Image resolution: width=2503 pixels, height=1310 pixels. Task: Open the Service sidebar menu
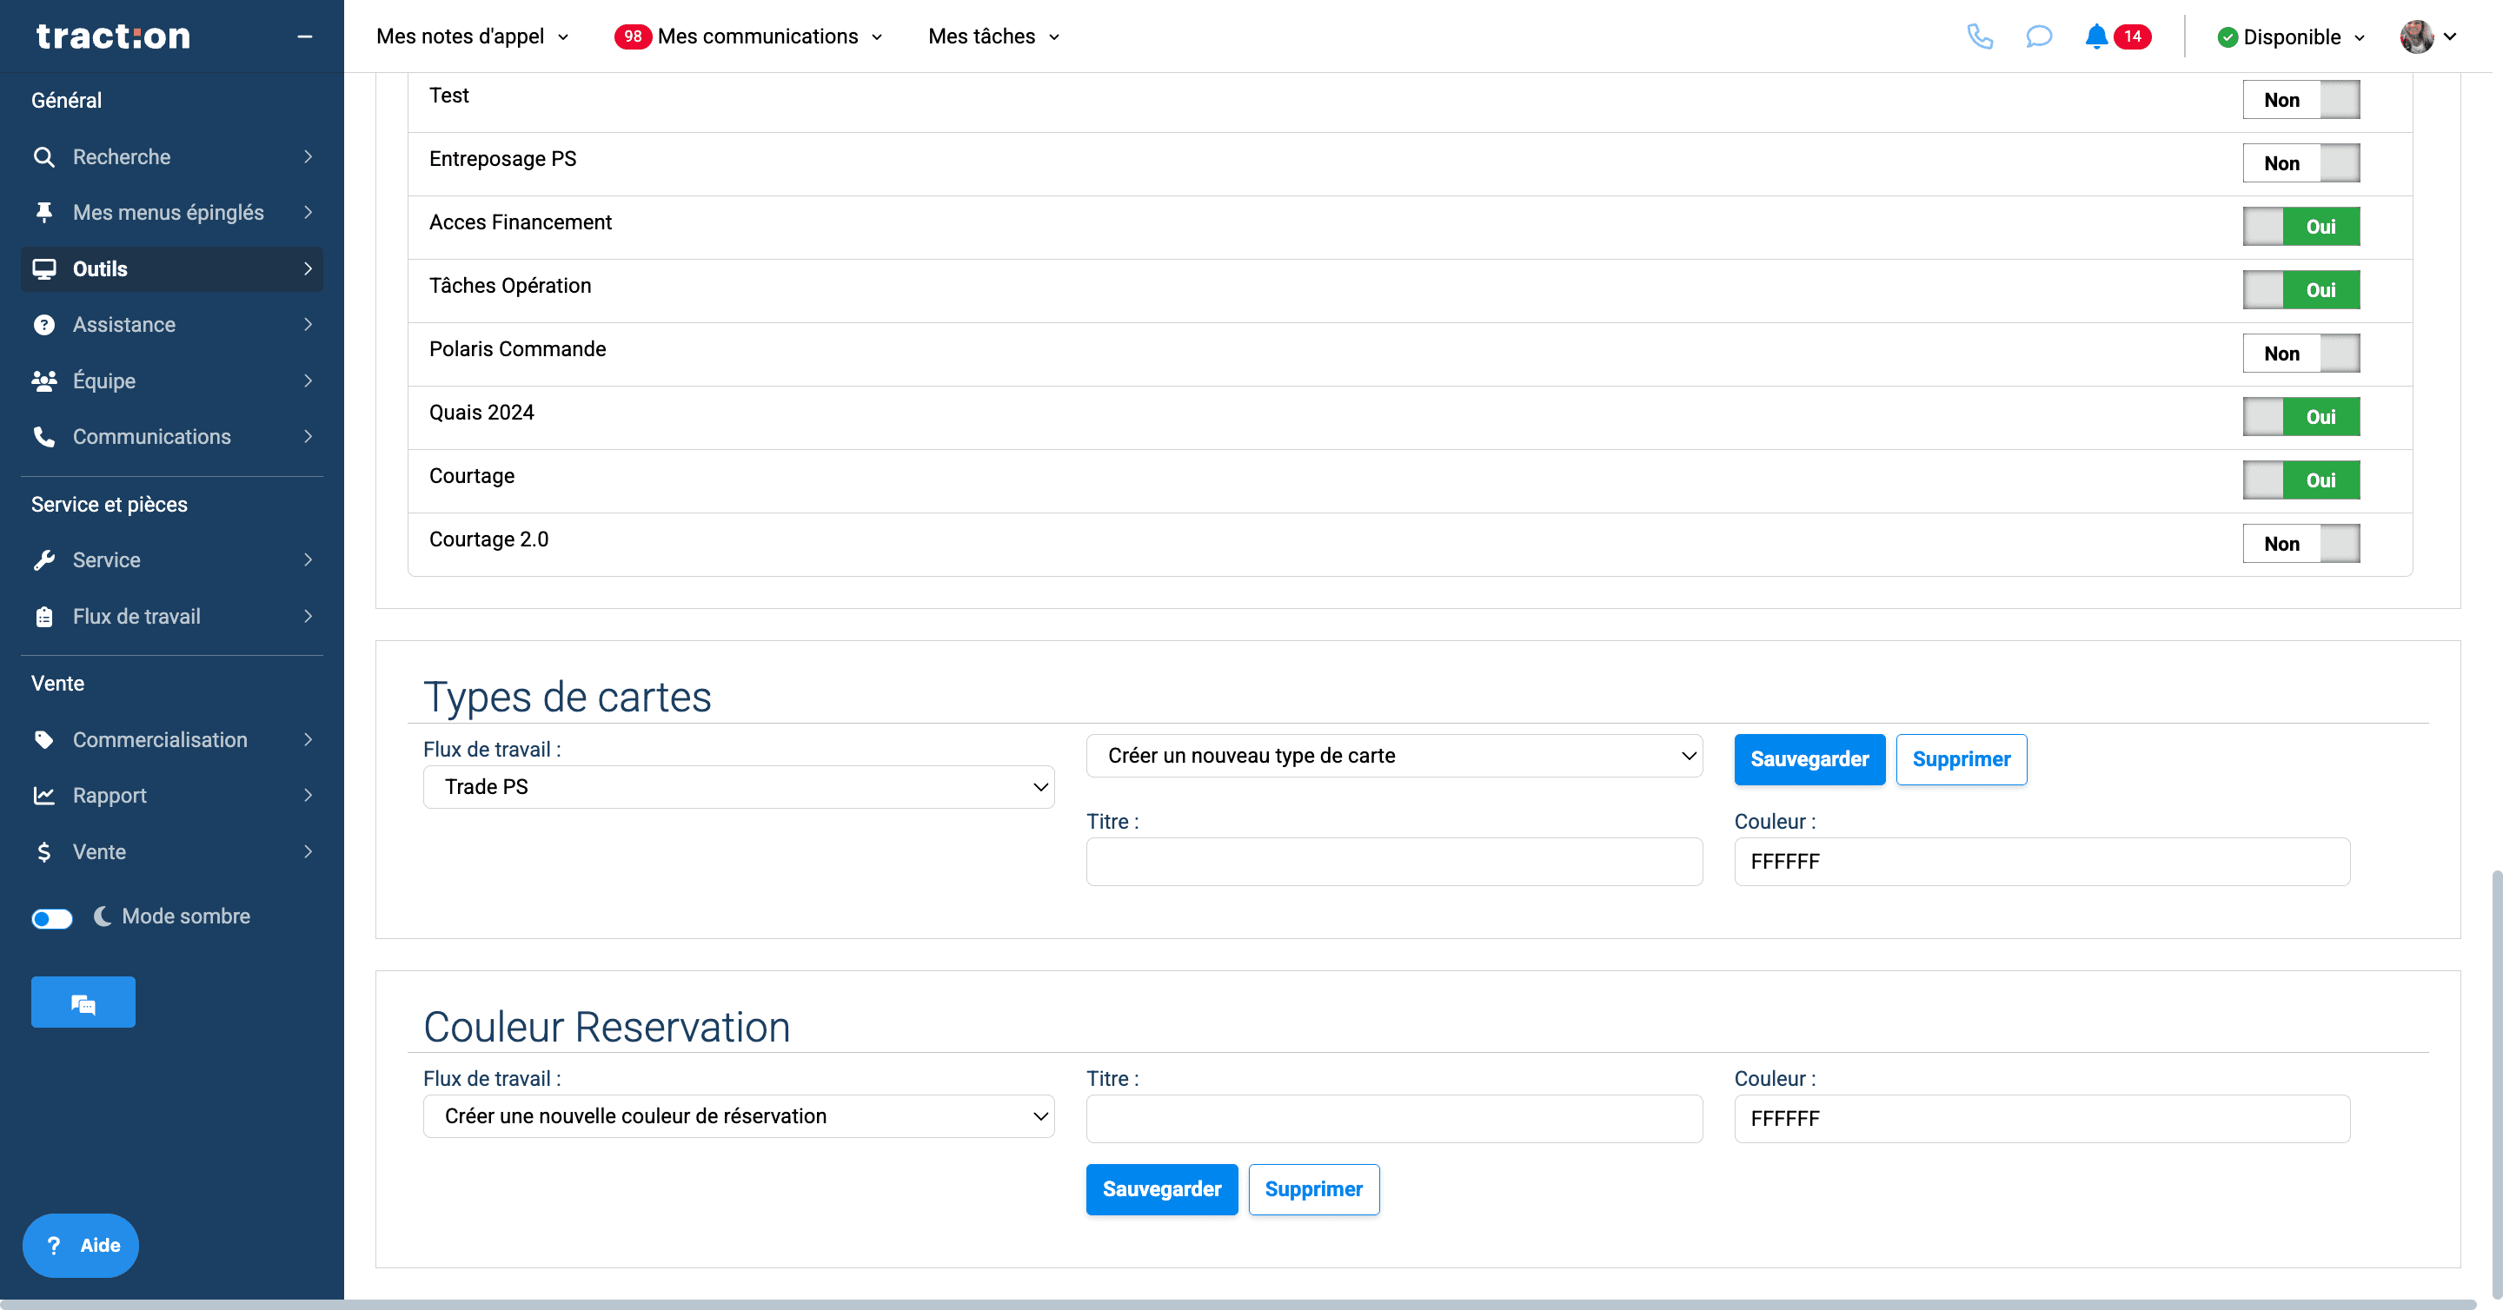pos(172,559)
